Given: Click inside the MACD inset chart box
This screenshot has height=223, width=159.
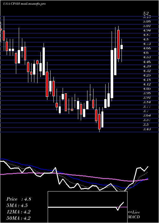Looking at the screenshot, I should [x=87, y=207].
